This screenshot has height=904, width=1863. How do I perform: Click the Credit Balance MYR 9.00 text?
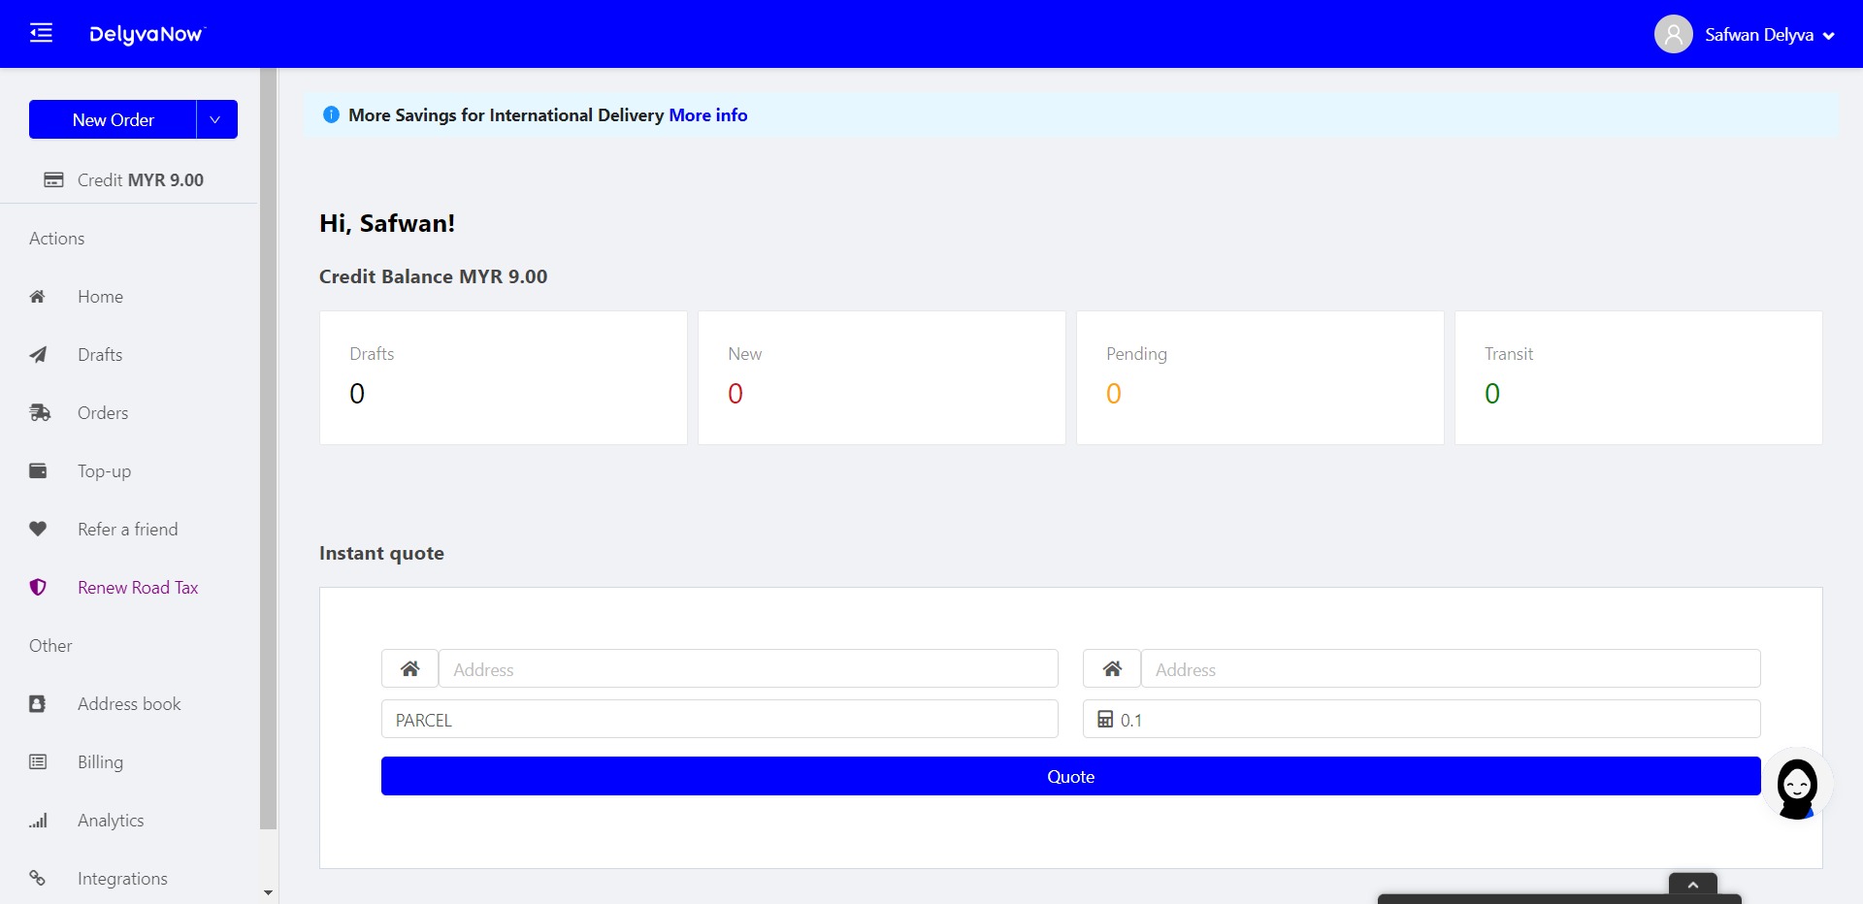433,276
